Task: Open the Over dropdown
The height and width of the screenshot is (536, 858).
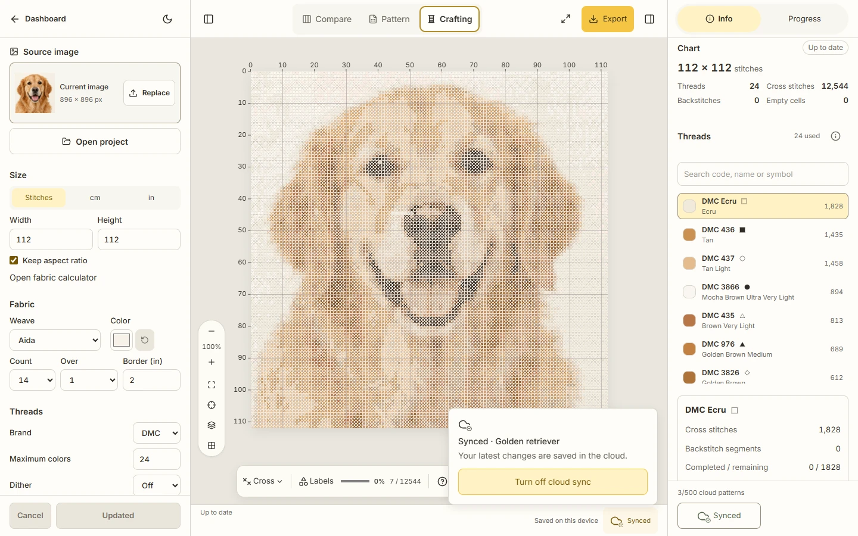Action: [89, 380]
